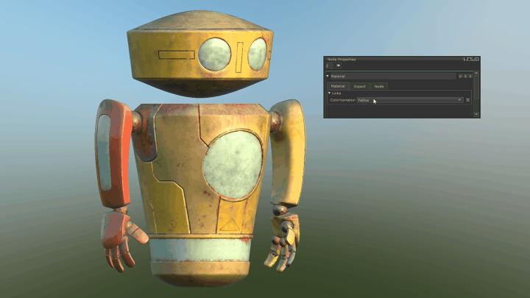Click the scrollbar down arrow in Node Properties
530x298 pixels.
(476, 114)
